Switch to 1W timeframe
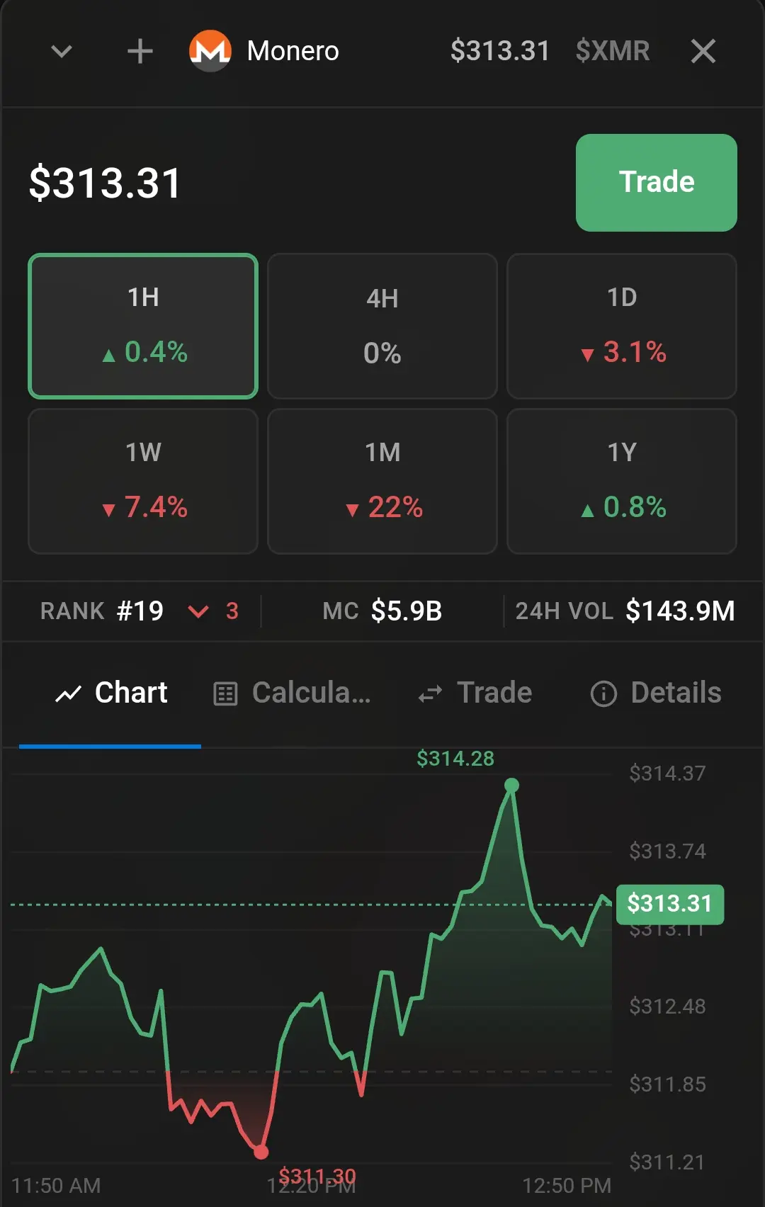 143,481
